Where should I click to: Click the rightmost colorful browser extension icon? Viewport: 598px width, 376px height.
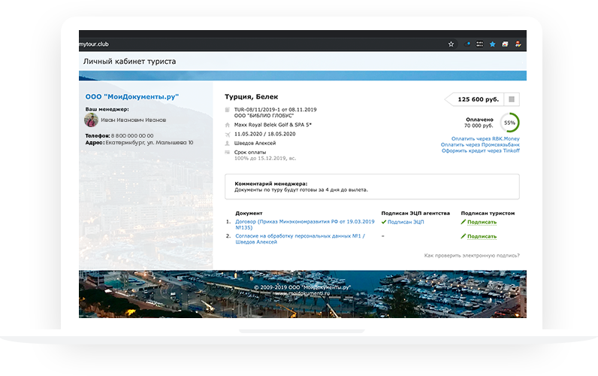(518, 44)
